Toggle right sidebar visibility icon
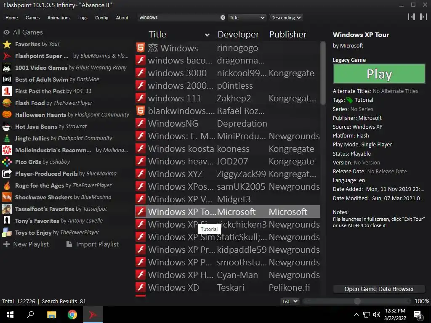Viewport: 431px width, 323px height. 423,17
